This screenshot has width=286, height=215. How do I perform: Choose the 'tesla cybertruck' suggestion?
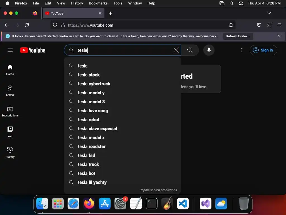[x=122, y=84]
